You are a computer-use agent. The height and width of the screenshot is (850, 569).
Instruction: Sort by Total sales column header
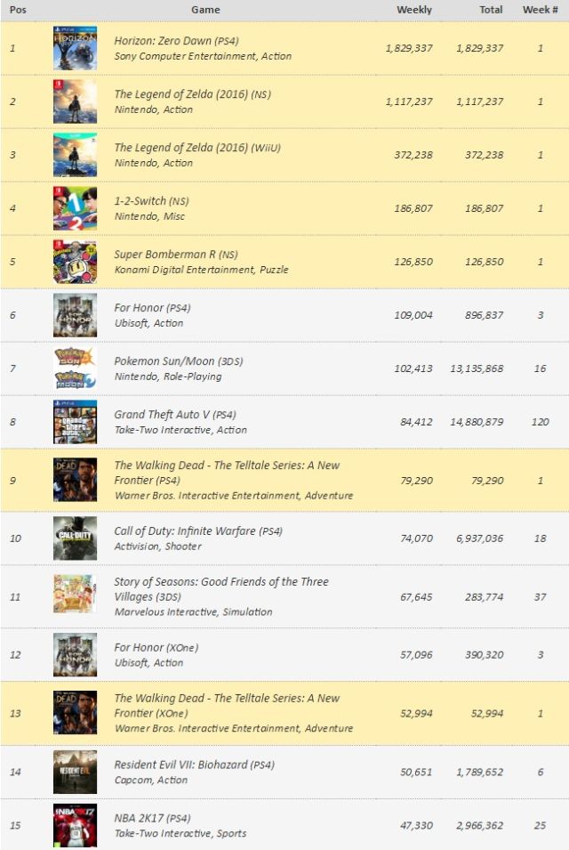490,10
